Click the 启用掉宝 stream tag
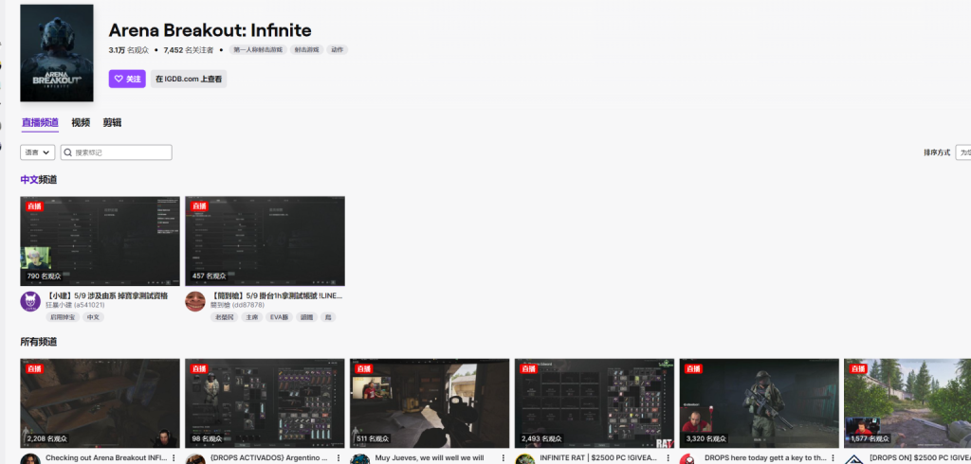971x464 pixels. 63,317
